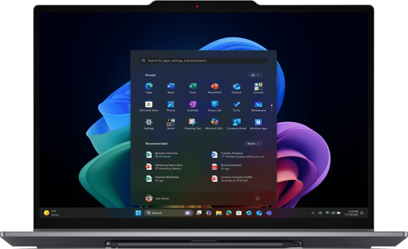The width and height of the screenshot is (408, 249).
Task: Click the tray icon beside the chevron
Action: 320,213
